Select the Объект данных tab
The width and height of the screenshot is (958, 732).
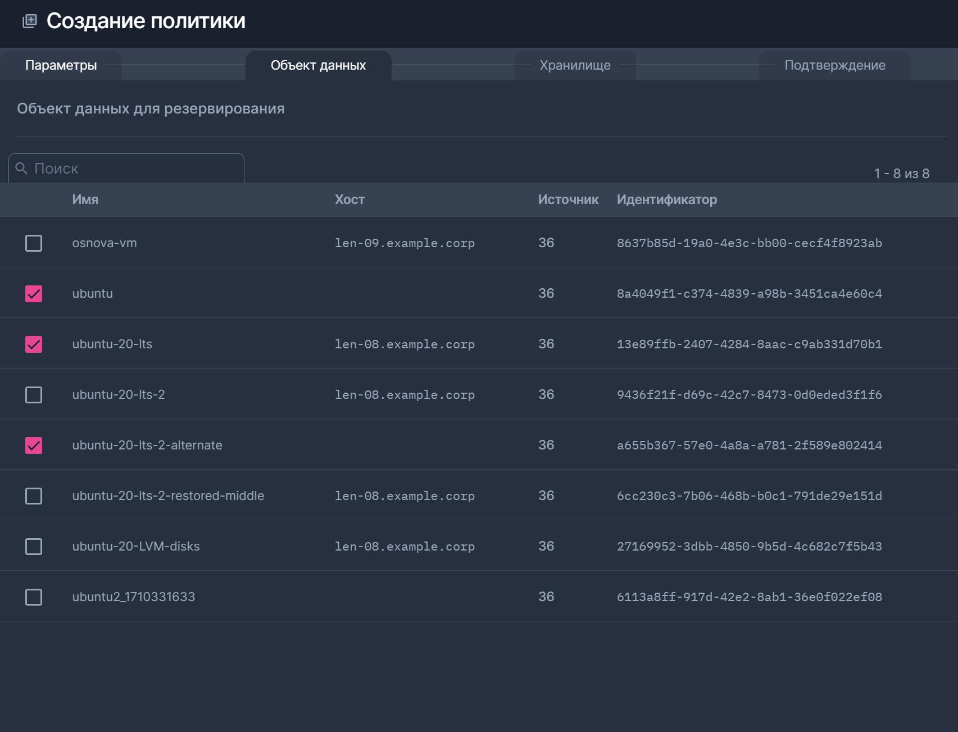pos(318,65)
